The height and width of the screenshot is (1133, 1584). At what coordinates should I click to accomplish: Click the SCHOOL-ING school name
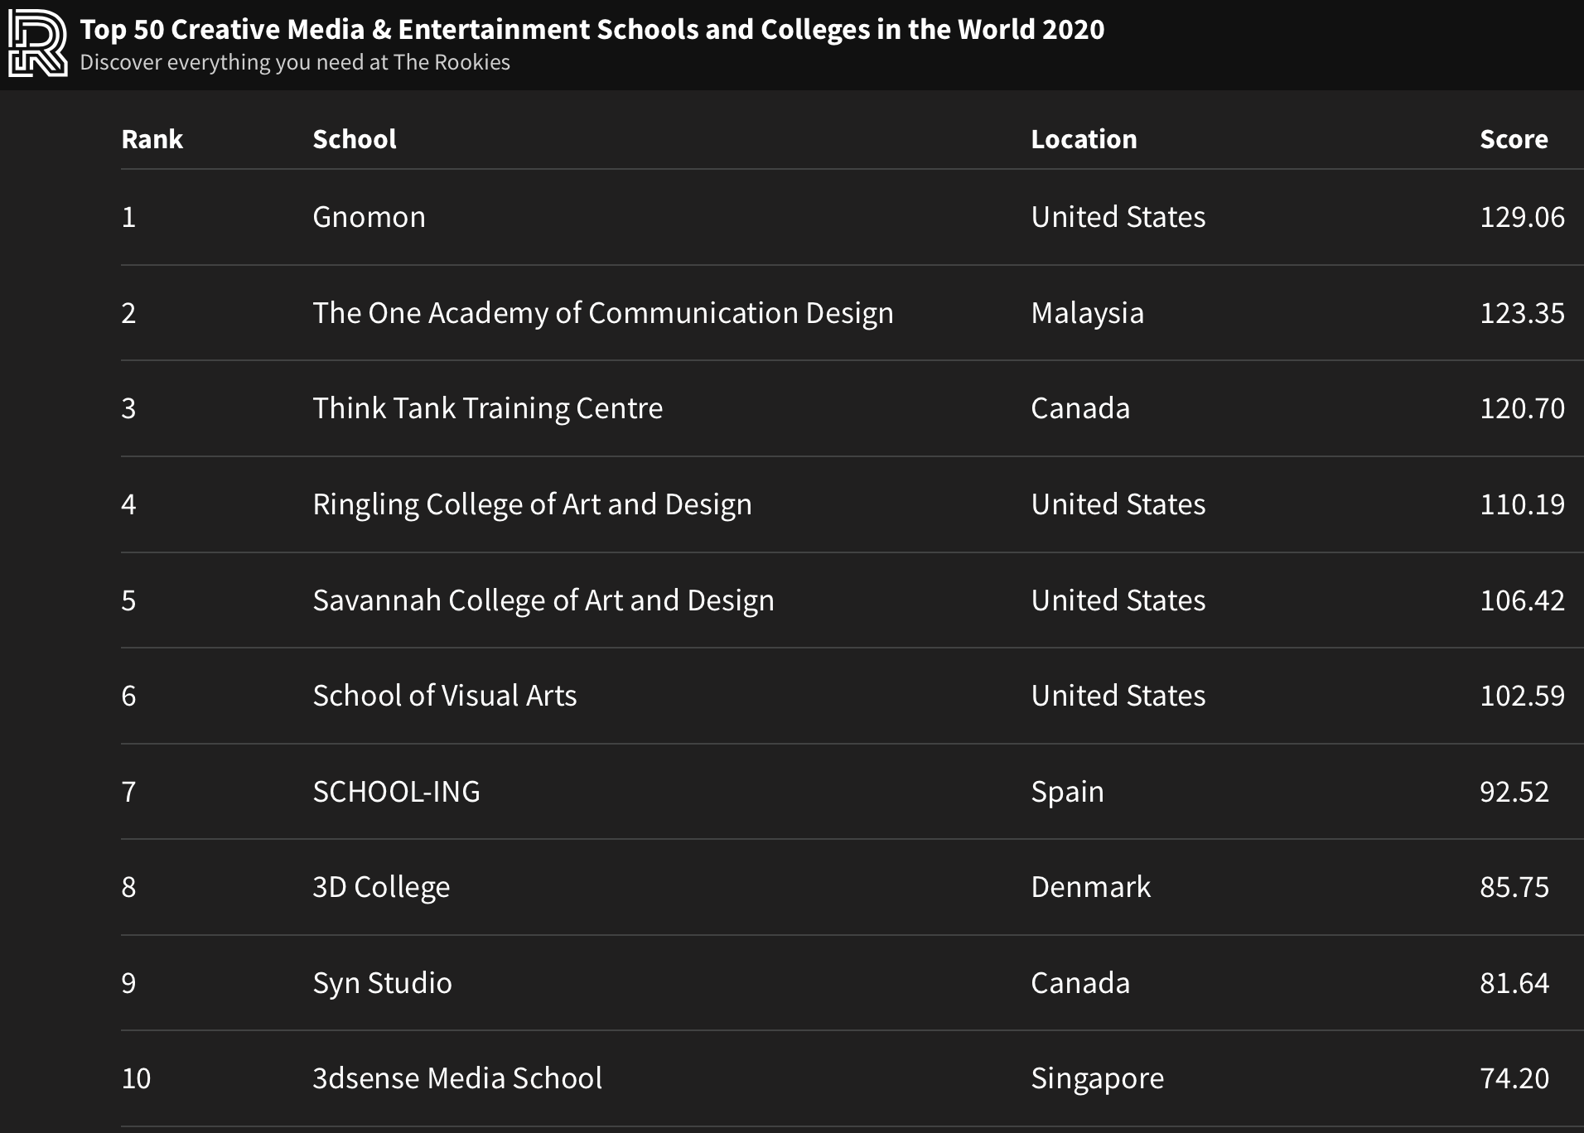[396, 792]
